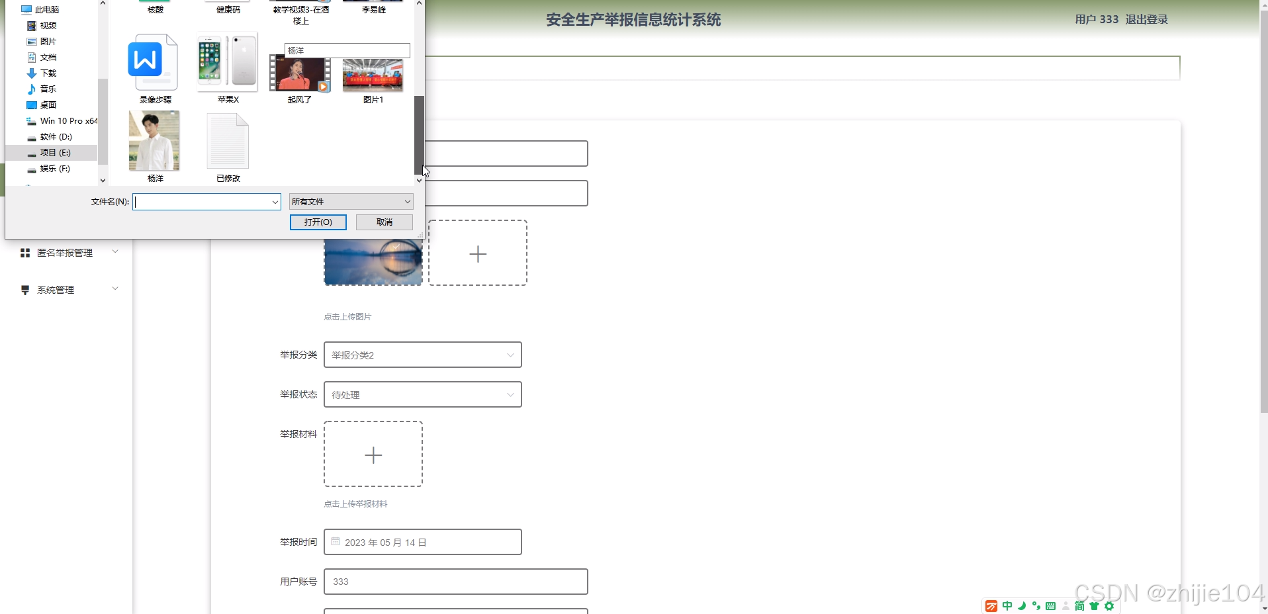Cancel the file dialog with 取消
Viewport: 1268px width, 614px height.
pyautogui.click(x=385, y=222)
